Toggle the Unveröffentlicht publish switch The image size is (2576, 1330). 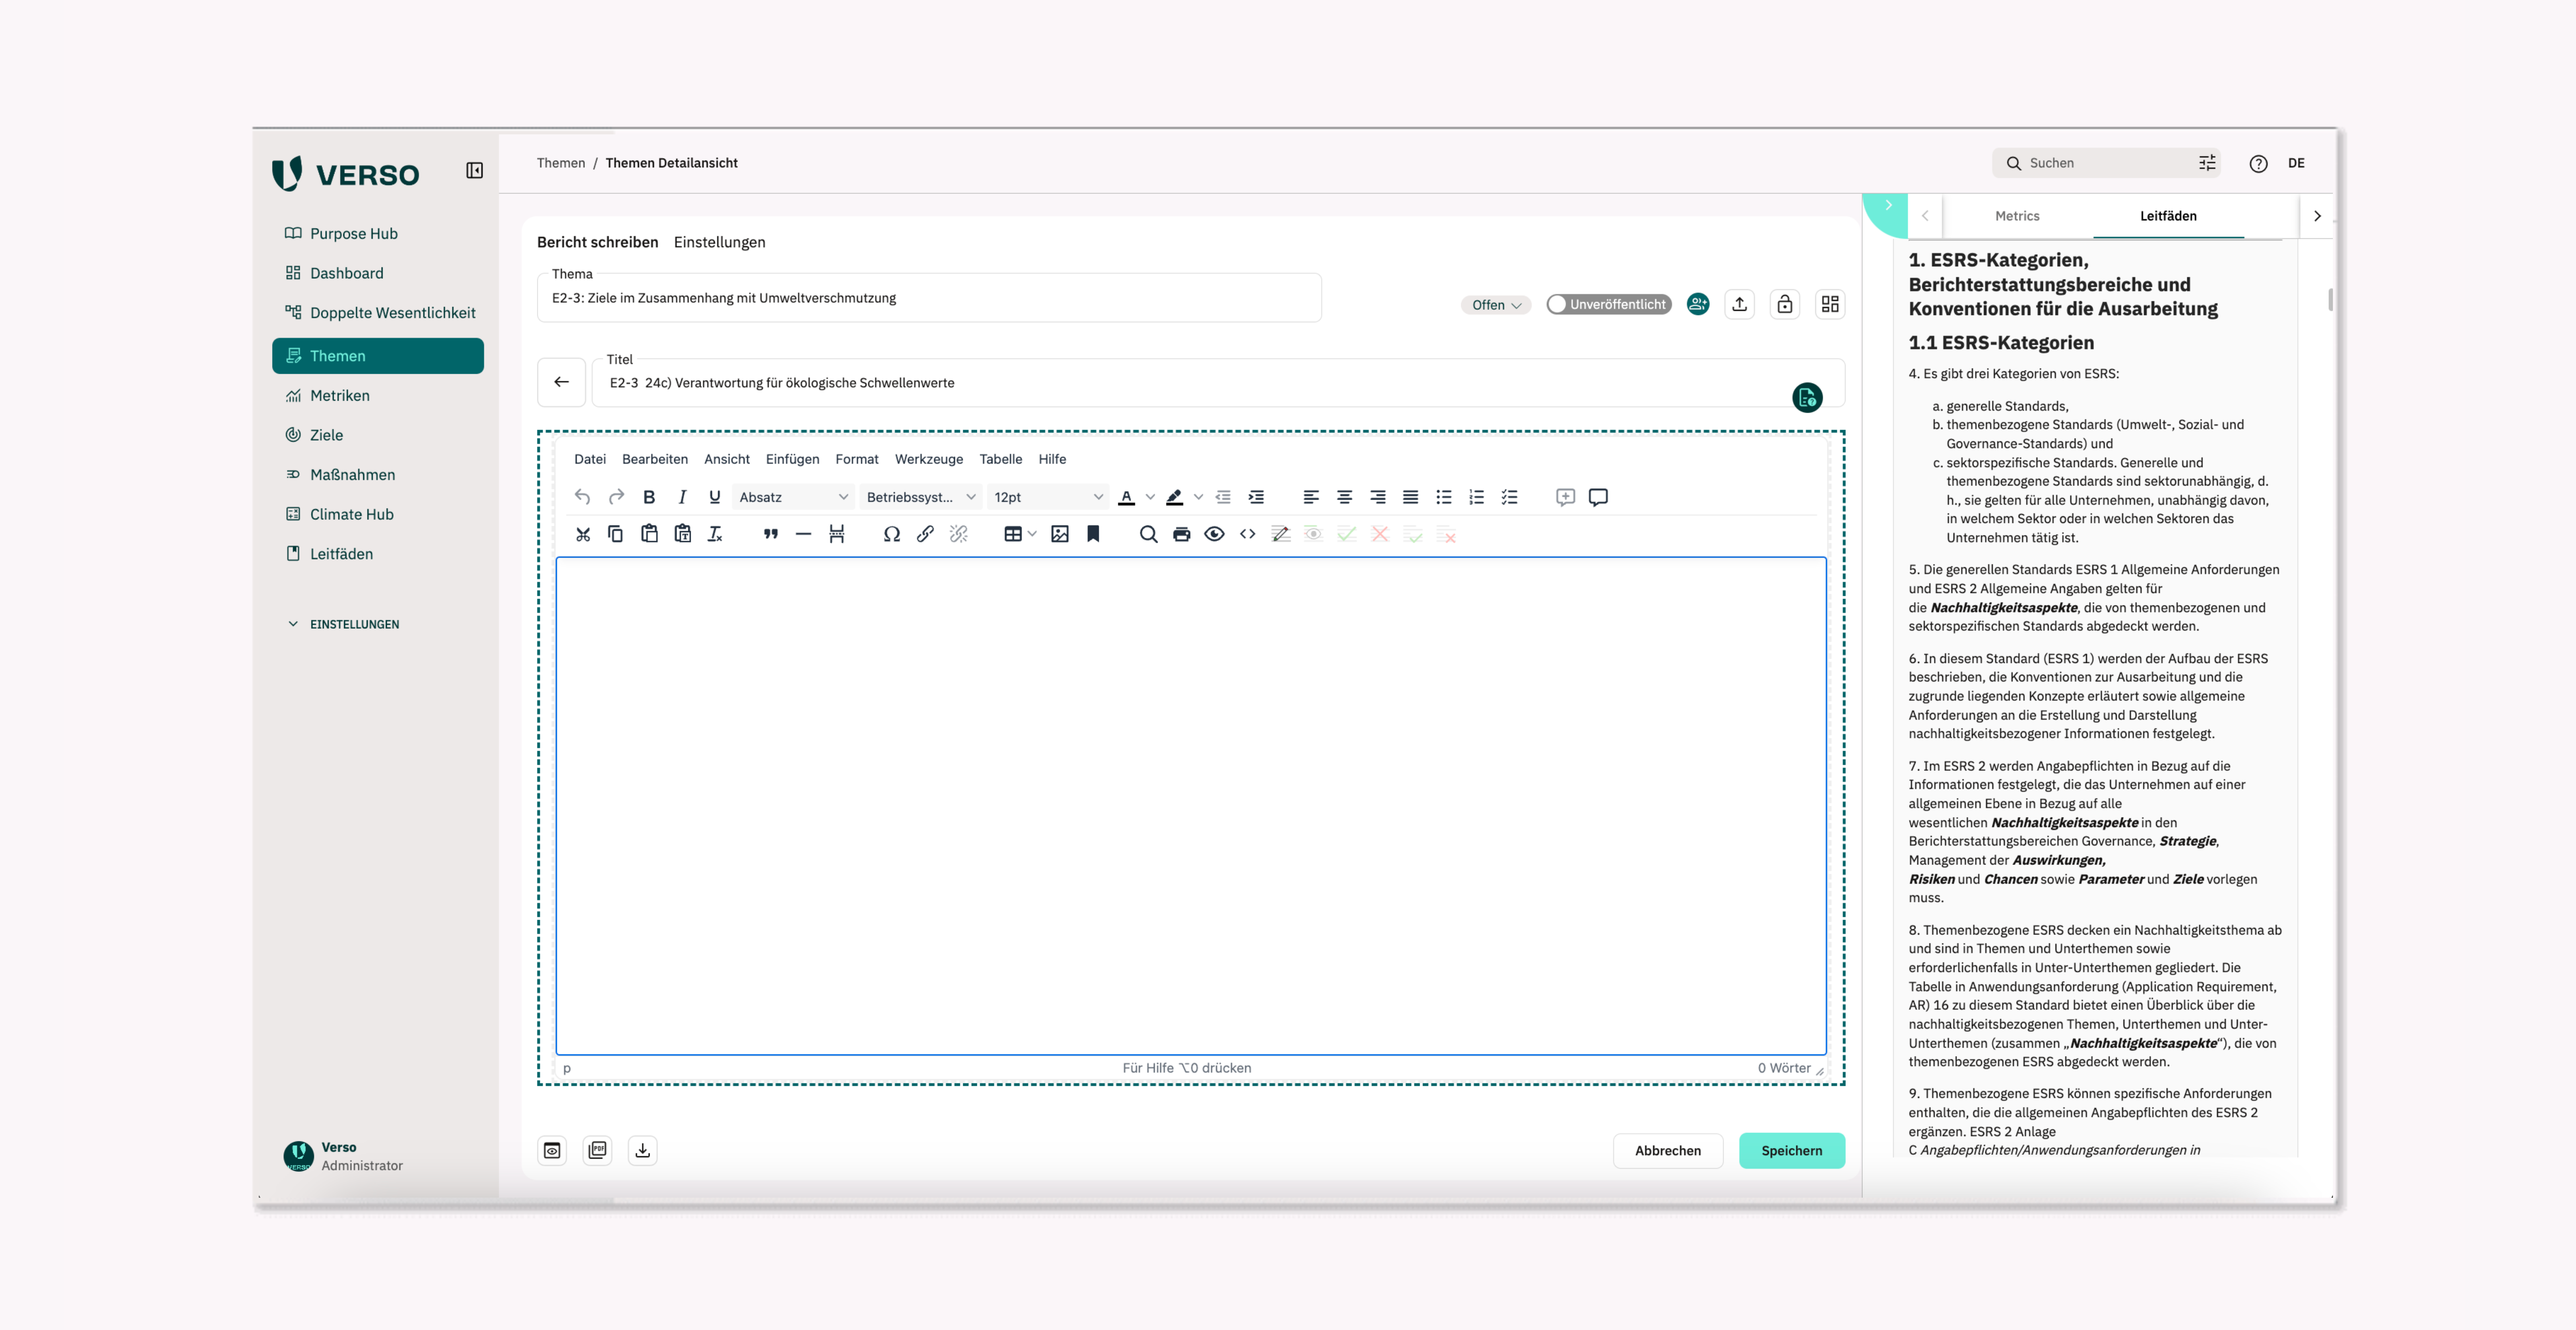pyautogui.click(x=1608, y=304)
